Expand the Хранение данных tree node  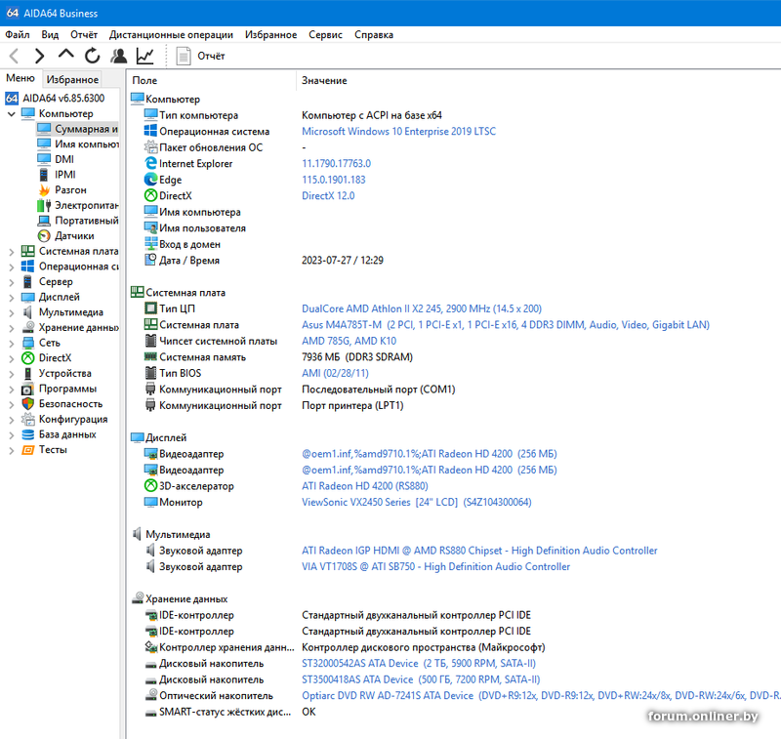12,328
